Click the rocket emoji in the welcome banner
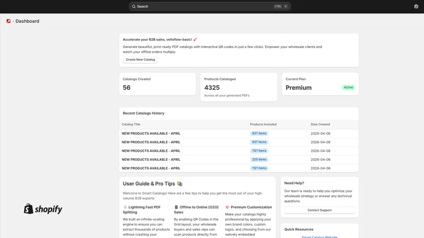Screen dimensions: 424x238 pyautogui.click(x=195, y=39)
